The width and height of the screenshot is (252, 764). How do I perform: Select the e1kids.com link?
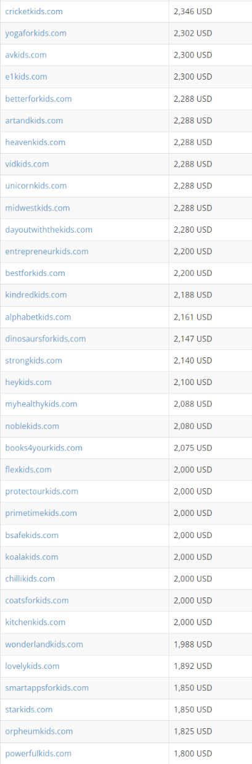click(26, 77)
